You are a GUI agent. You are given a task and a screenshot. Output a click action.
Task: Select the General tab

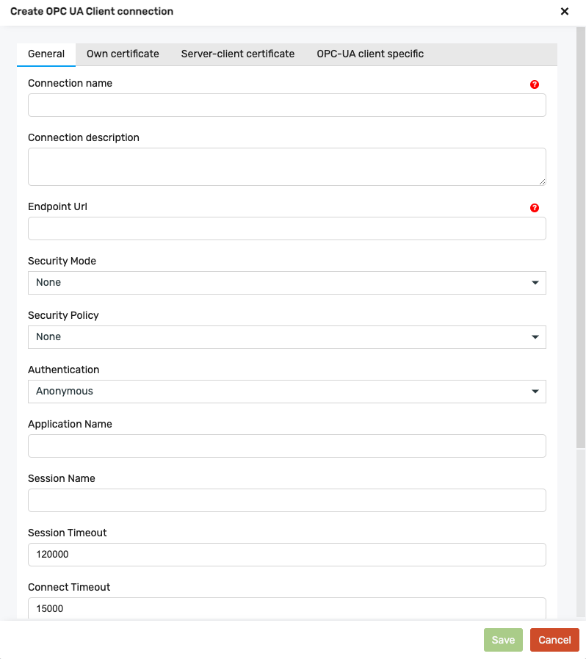tap(46, 54)
